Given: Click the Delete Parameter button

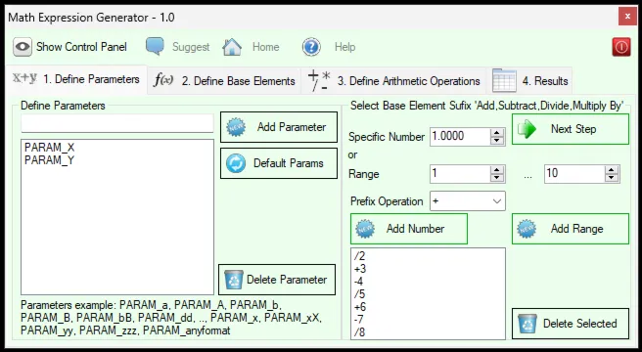Looking at the screenshot, I should pyautogui.click(x=277, y=280).
